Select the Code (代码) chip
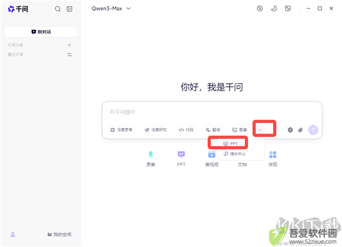342x247 pixels. coord(186,130)
